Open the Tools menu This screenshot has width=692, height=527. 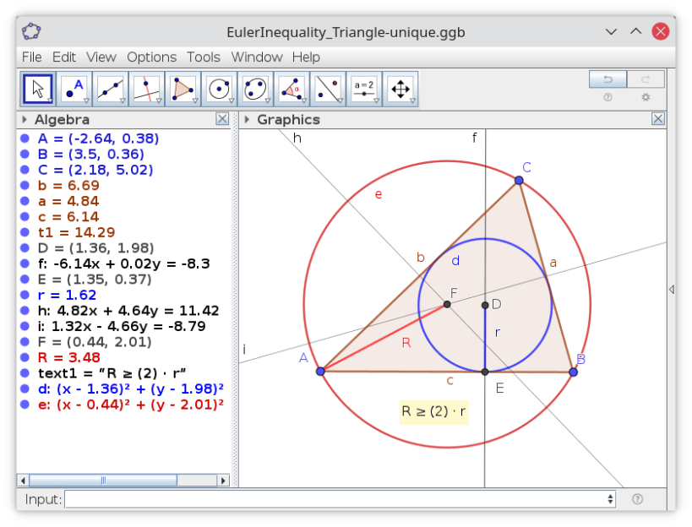[203, 57]
